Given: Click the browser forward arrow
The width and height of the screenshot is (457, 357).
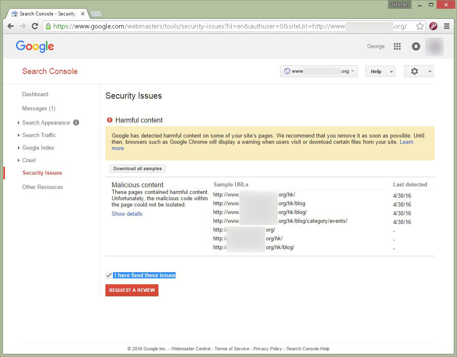Looking at the screenshot, I should (x=23, y=26).
